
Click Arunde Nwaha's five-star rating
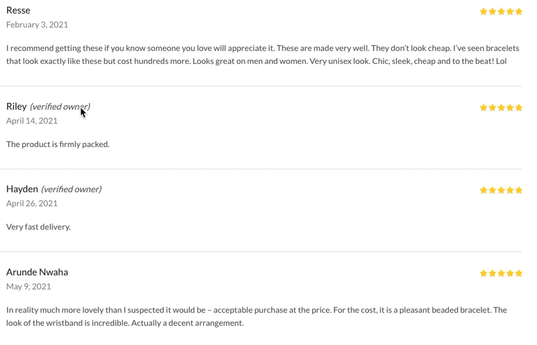(501, 273)
